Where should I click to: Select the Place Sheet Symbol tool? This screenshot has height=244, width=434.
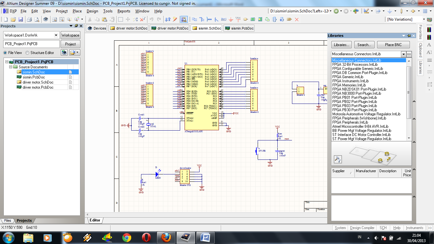click(x=253, y=19)
